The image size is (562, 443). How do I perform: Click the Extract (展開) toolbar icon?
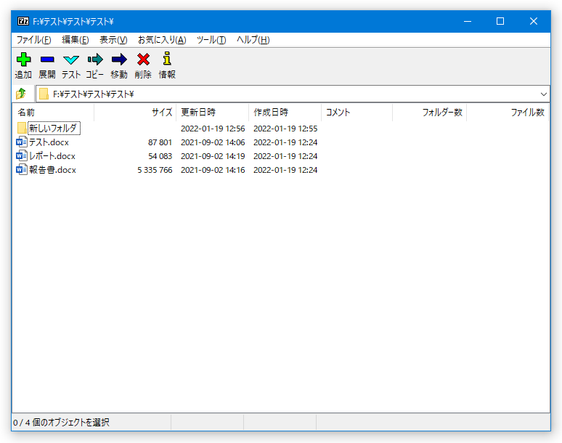tap(47, 60)
